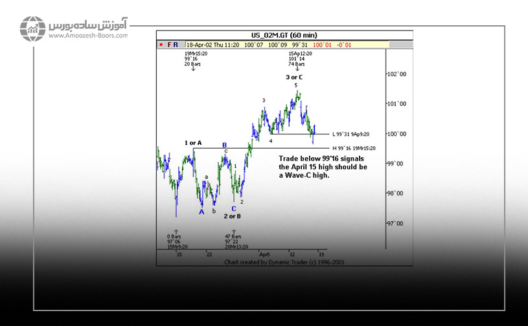
Task: Select the '1 or A' wave label
Action: pos(192,142)
